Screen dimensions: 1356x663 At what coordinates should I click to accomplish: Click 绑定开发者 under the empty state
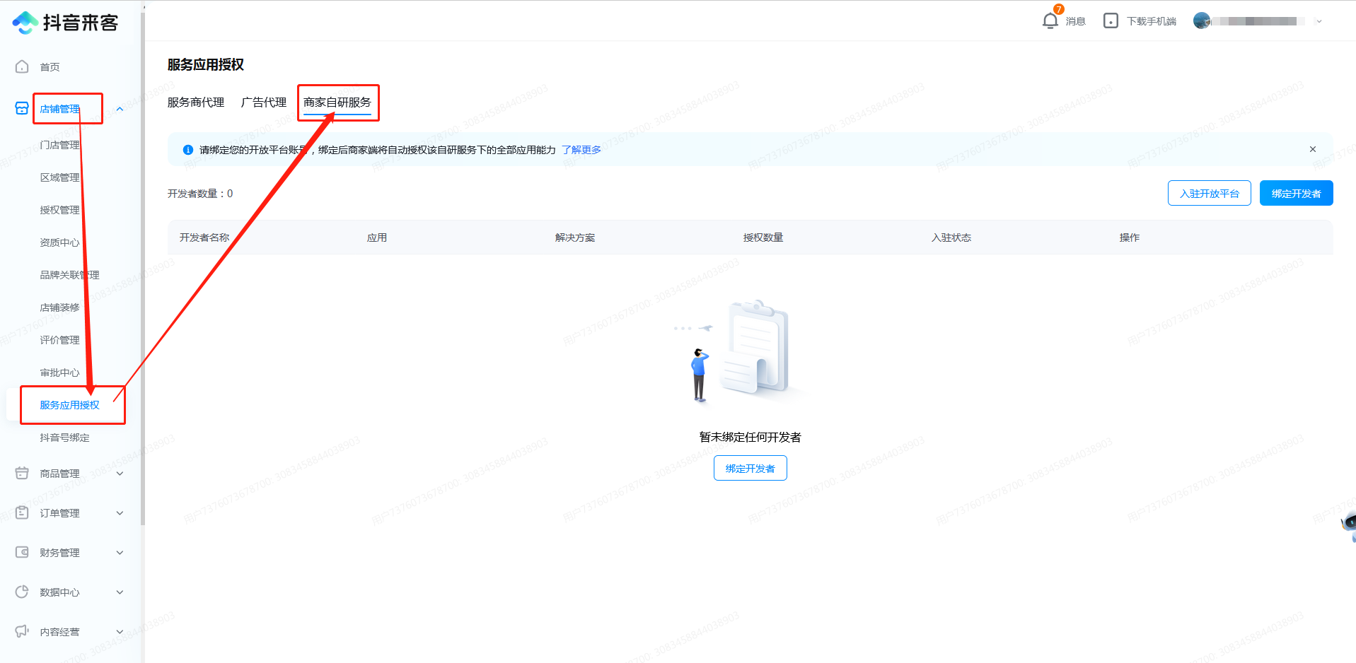click(x=751, y=468)
